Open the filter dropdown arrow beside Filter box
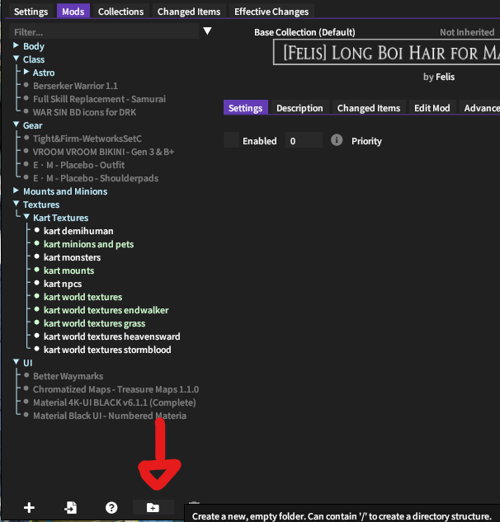This screenshot has height=522, width=500. tap(208, 31)
